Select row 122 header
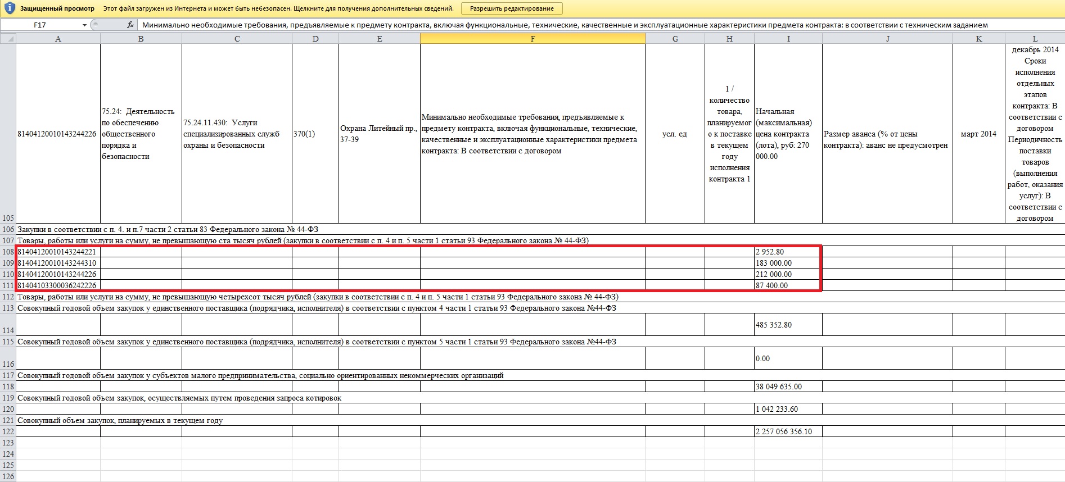 click(x=8, y=431)
